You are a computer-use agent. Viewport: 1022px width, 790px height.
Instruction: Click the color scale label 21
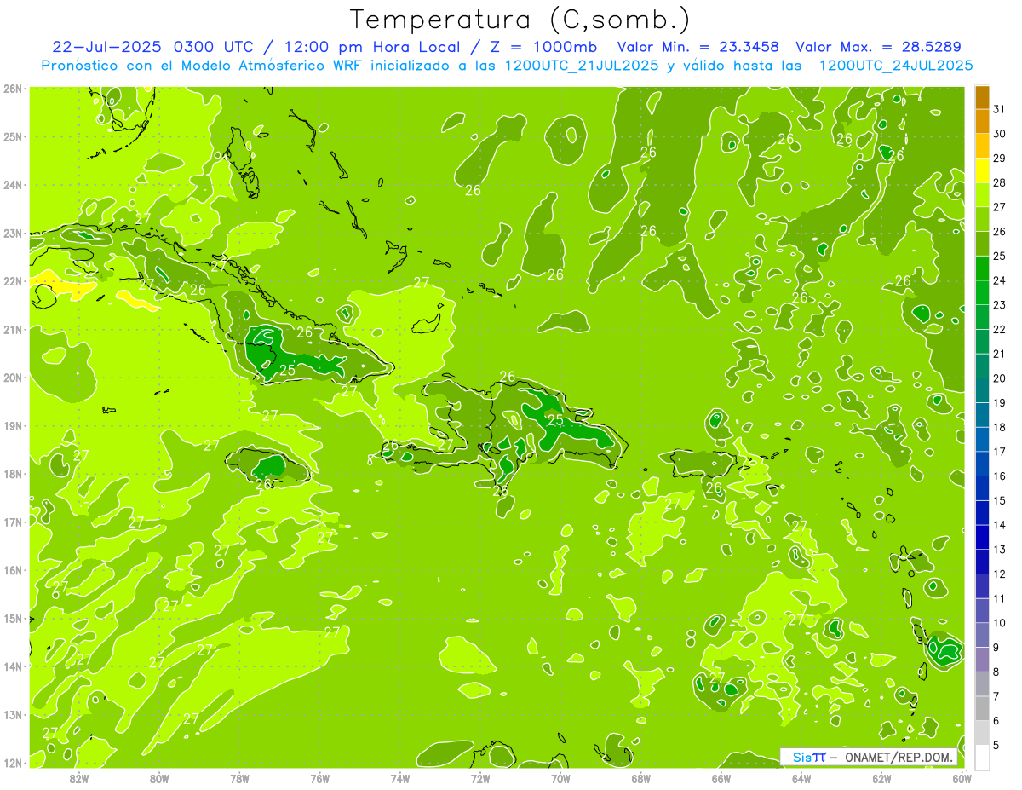(999, 354)
